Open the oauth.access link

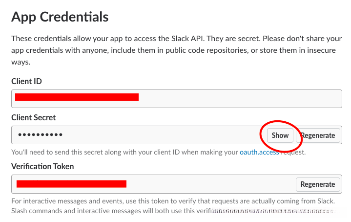[258, 152]
